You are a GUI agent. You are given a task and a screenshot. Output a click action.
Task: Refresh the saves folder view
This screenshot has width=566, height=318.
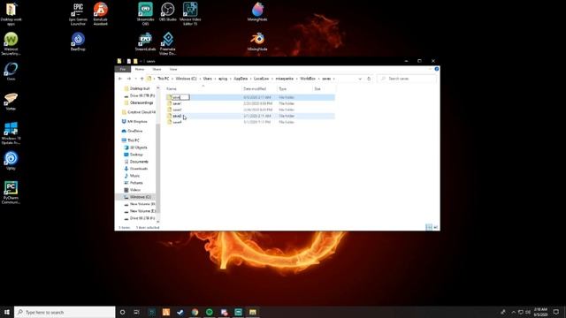point(369,79)
